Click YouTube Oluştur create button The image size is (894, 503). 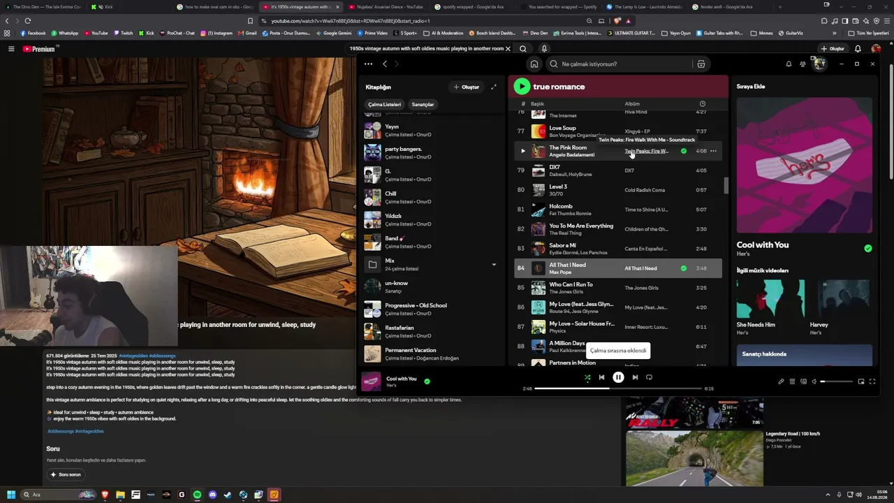[x=833, y=49]
